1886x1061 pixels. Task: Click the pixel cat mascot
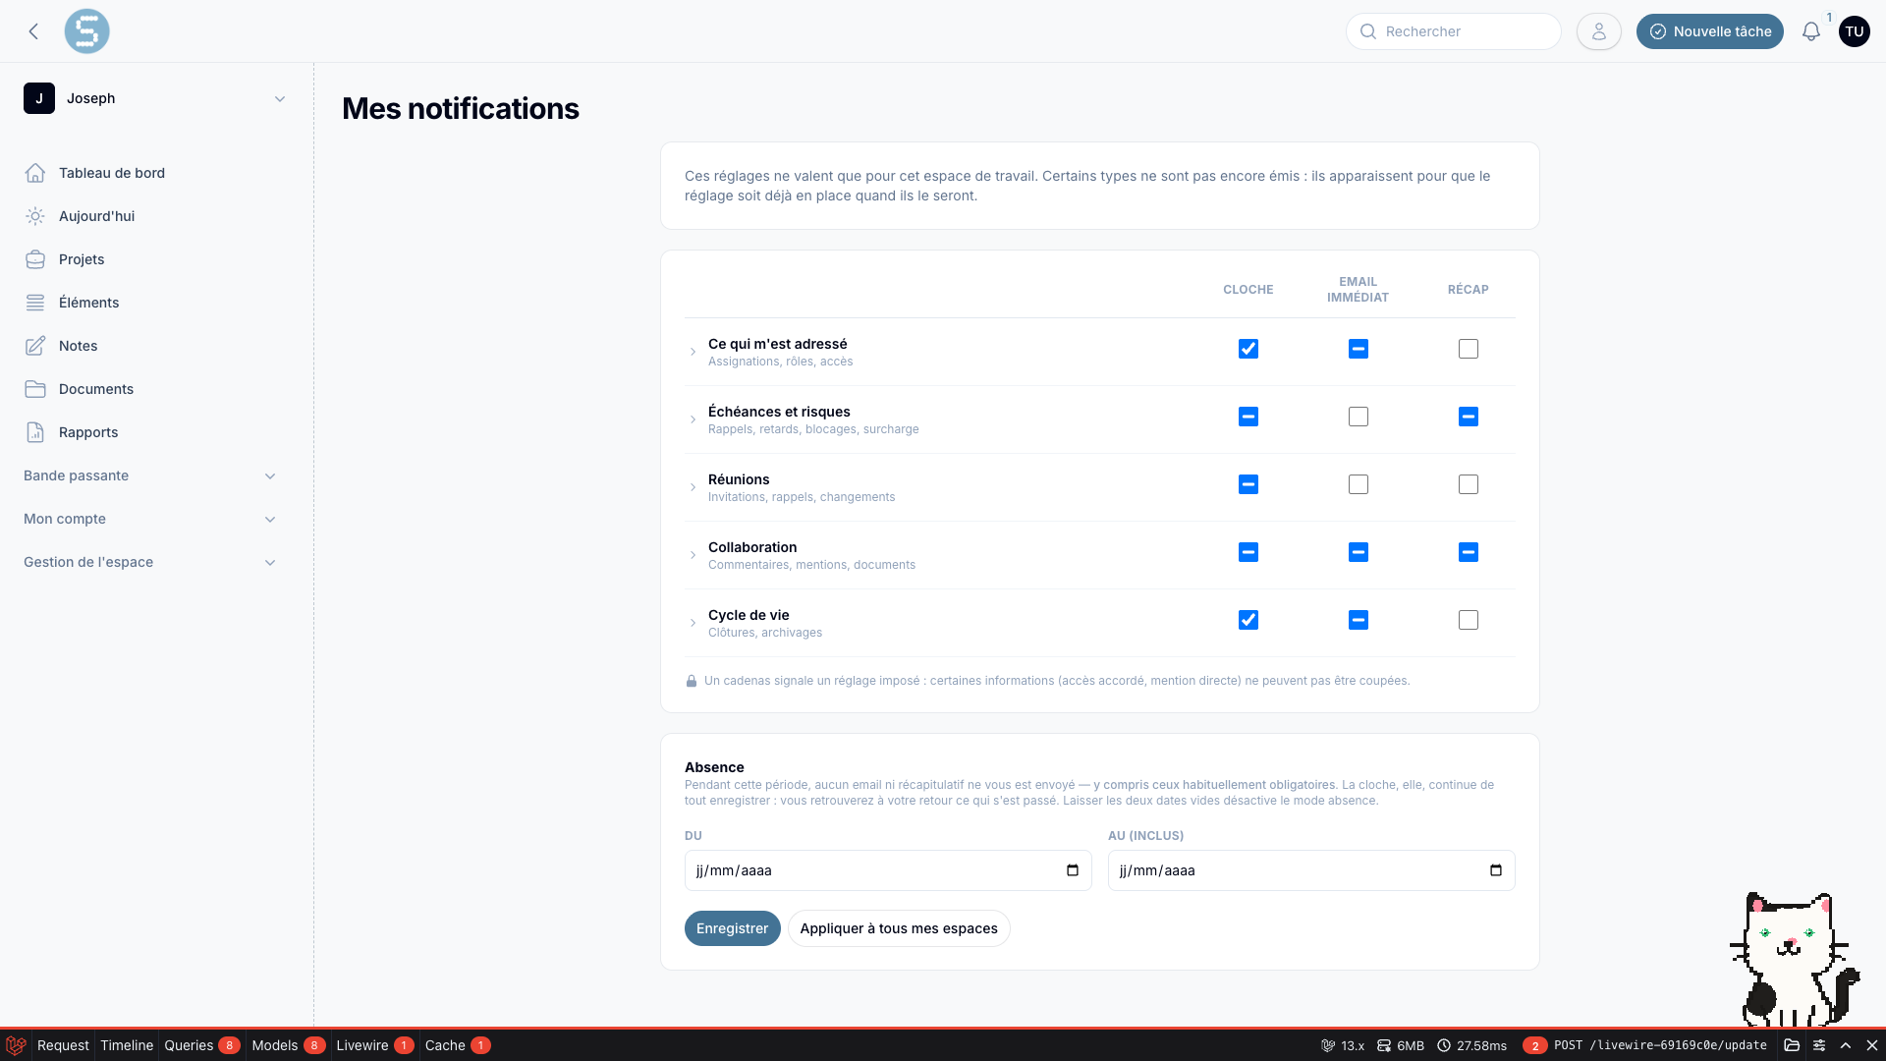pyautogui.click(x=1794, y=959)
